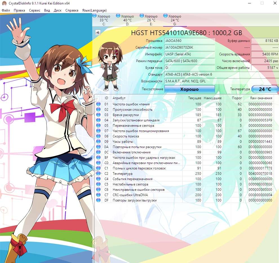Click status orb of attribute C6 row
Viewport: 279px width, 263px height.
click(98, 189)
